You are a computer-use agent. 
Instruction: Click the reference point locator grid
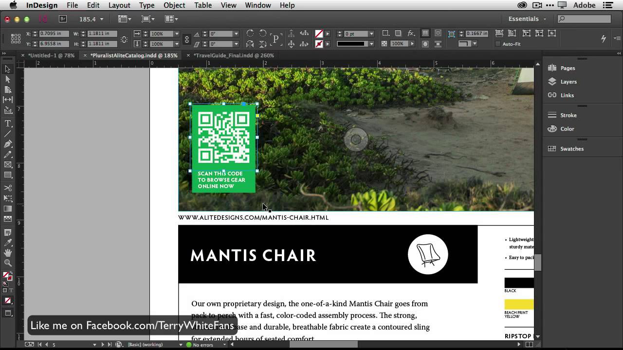(x=16, y=38)
